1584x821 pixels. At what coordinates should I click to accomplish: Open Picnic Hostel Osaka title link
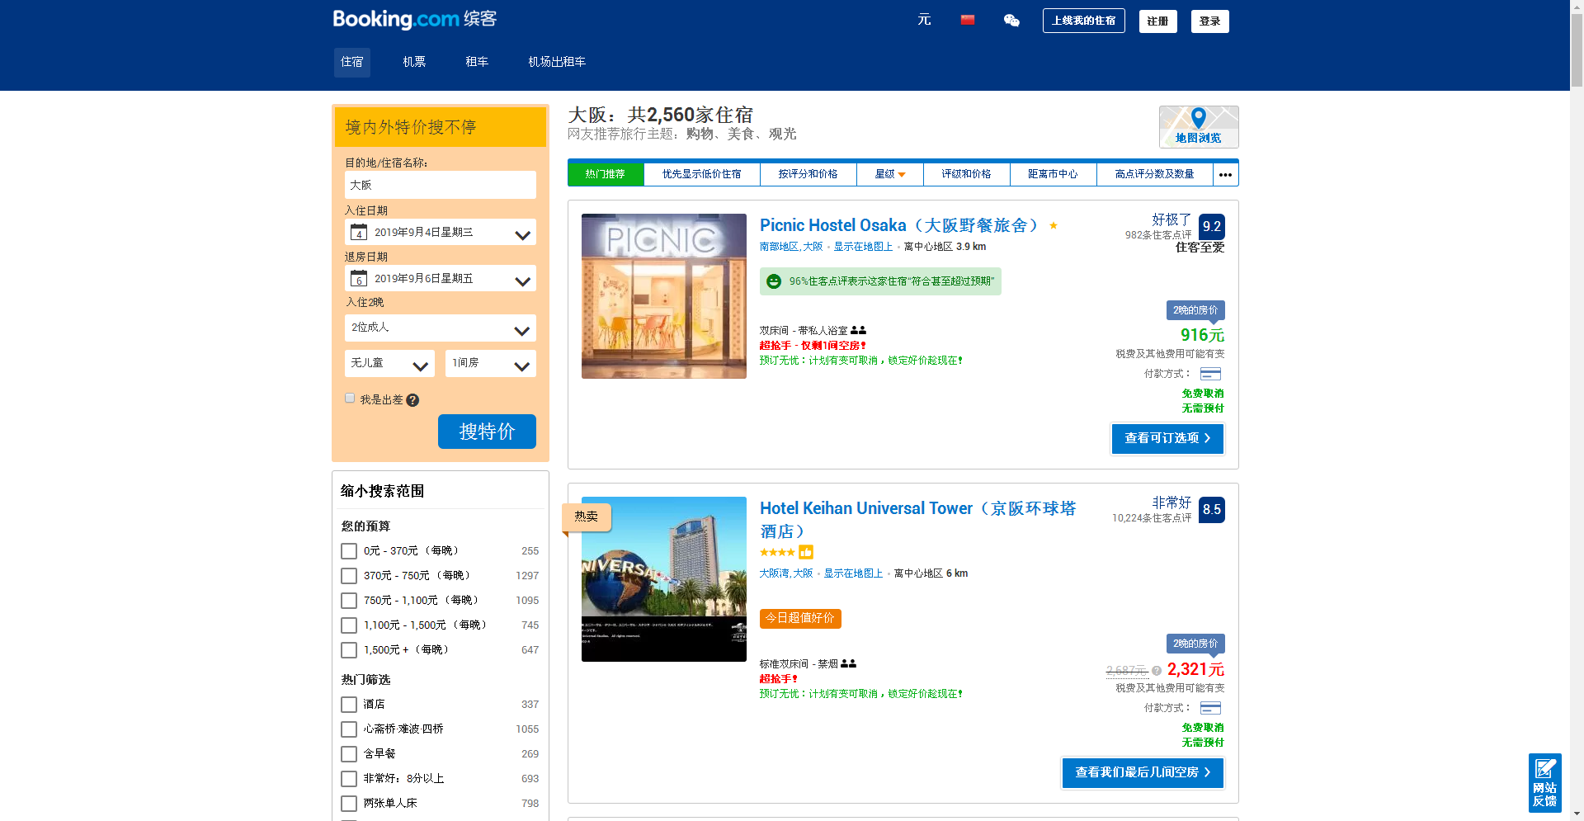[x=899, y=225]
